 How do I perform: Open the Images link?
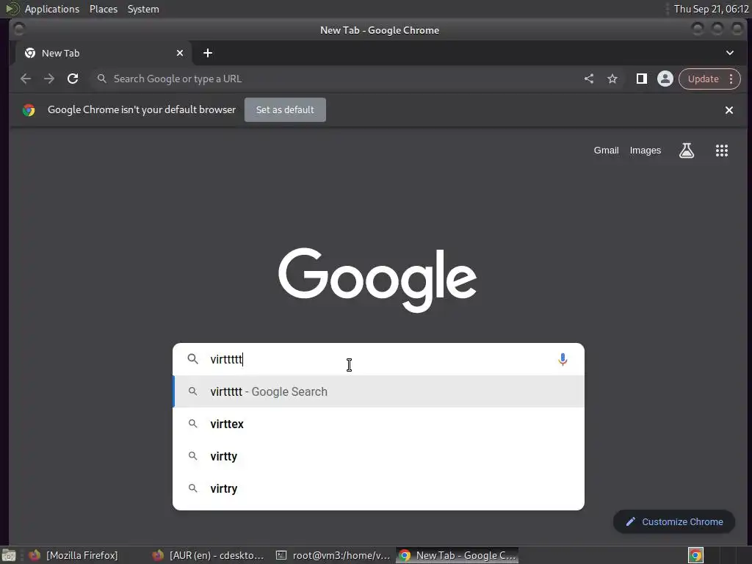coord(645,151)
